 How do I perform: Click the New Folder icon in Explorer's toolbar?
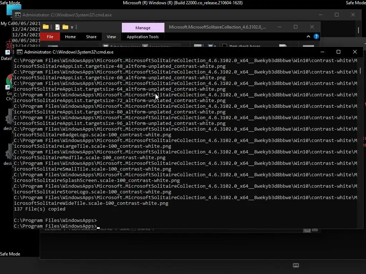pyautogui.click(x=65, y=27)
